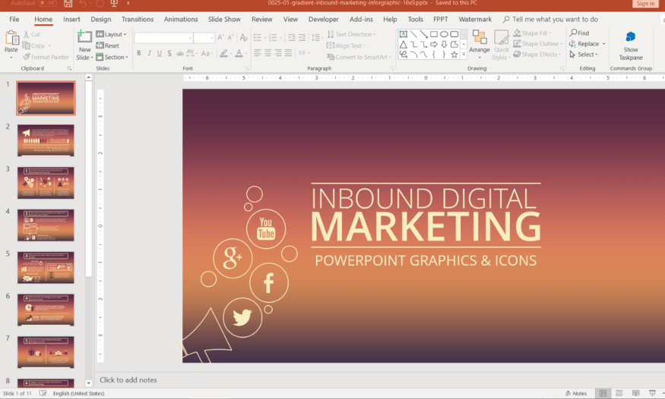Switch to Reading View icon
The width and height of the screenshot is (665, 399).
635,393
